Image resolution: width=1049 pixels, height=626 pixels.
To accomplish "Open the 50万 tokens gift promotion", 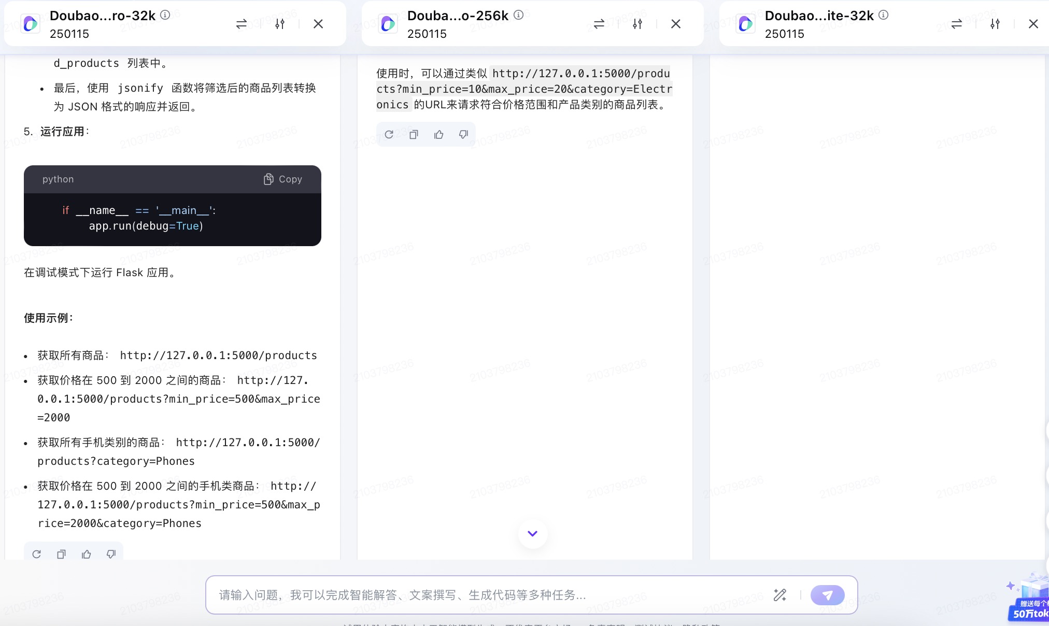I will coord(1029,599).
